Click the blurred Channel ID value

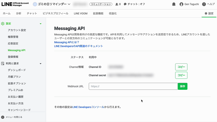(x=116, y=67)
